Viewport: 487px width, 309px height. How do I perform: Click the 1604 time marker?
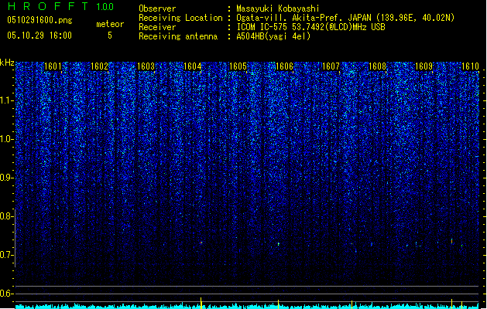pos(193,66)
